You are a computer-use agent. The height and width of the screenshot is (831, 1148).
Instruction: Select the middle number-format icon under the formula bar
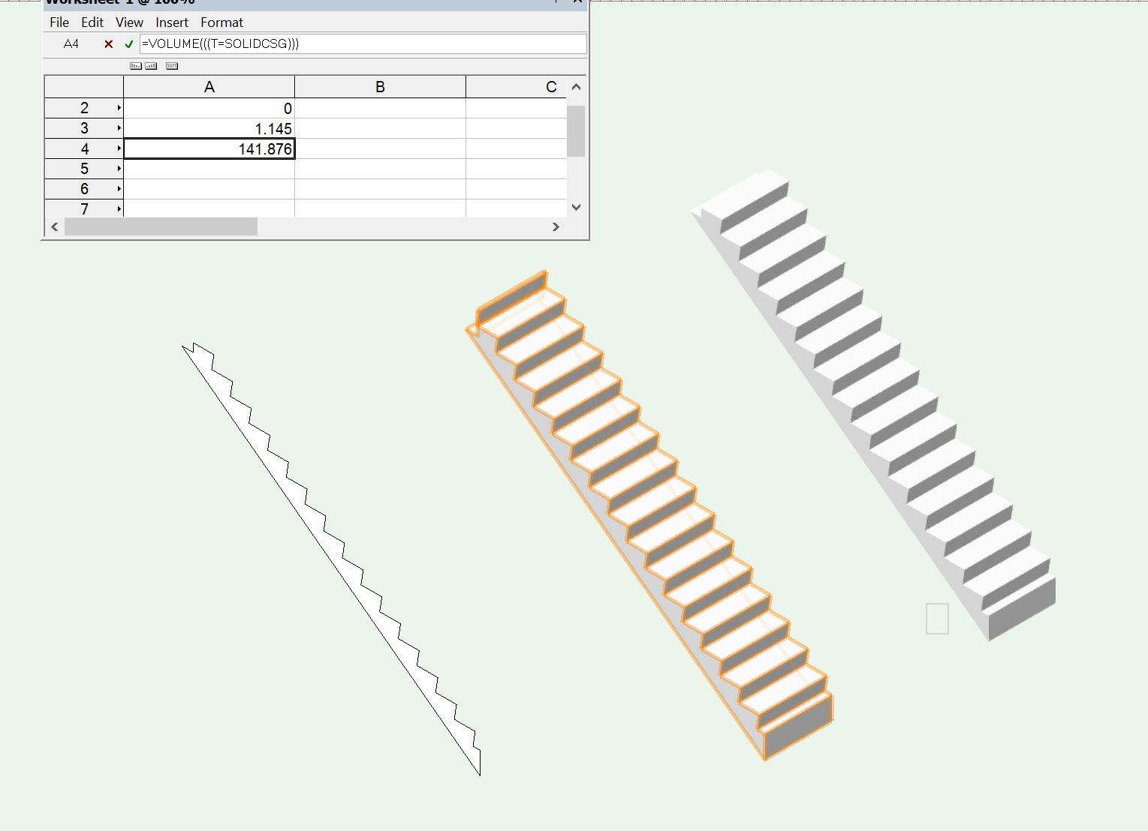[x=151, y=66]
